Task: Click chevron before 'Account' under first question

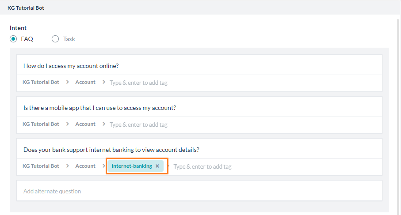Action: 68,82
